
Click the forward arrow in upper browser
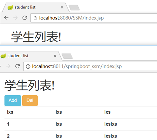(x=15, y=18)
